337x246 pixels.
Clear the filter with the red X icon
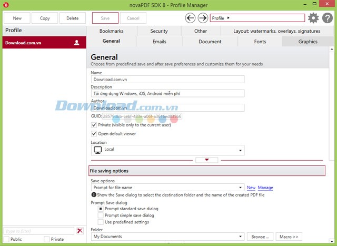point(80,231)
